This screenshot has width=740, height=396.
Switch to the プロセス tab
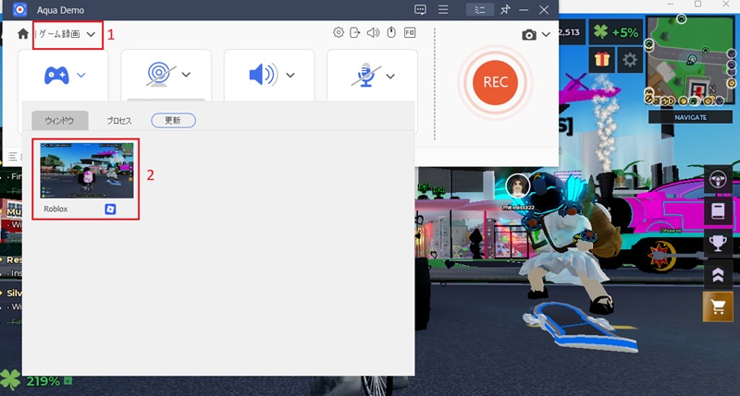[119, 121]
